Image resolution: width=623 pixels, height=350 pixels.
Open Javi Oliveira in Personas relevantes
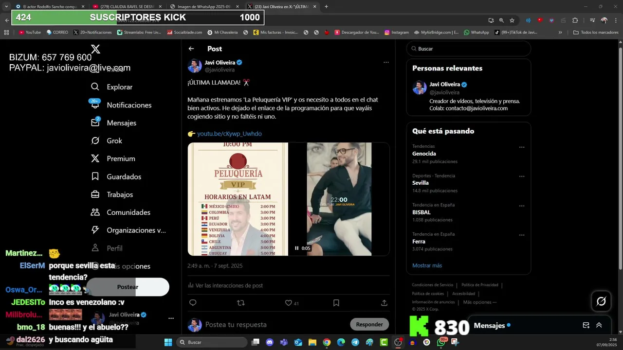pyautogui.click(x=444, y=85)
